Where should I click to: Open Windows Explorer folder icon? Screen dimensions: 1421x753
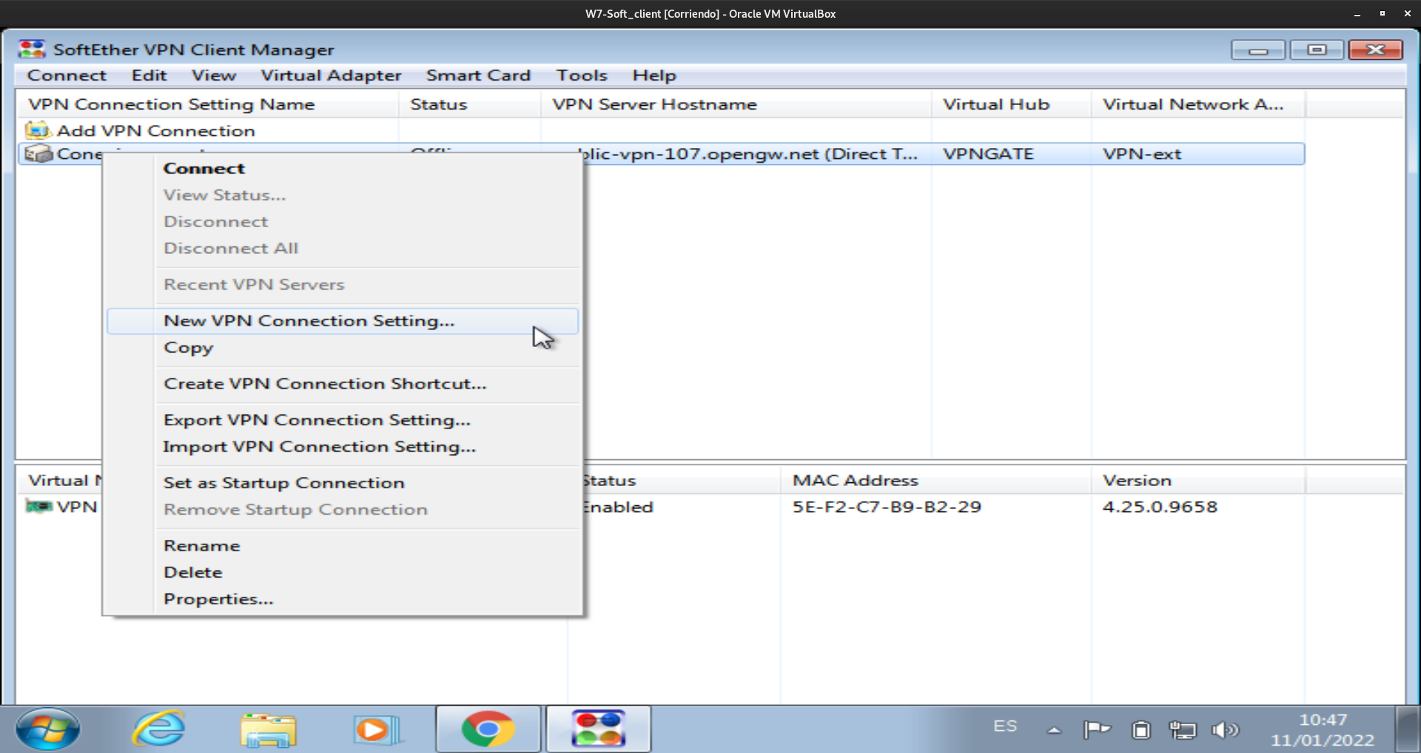(x=268, y=729)
